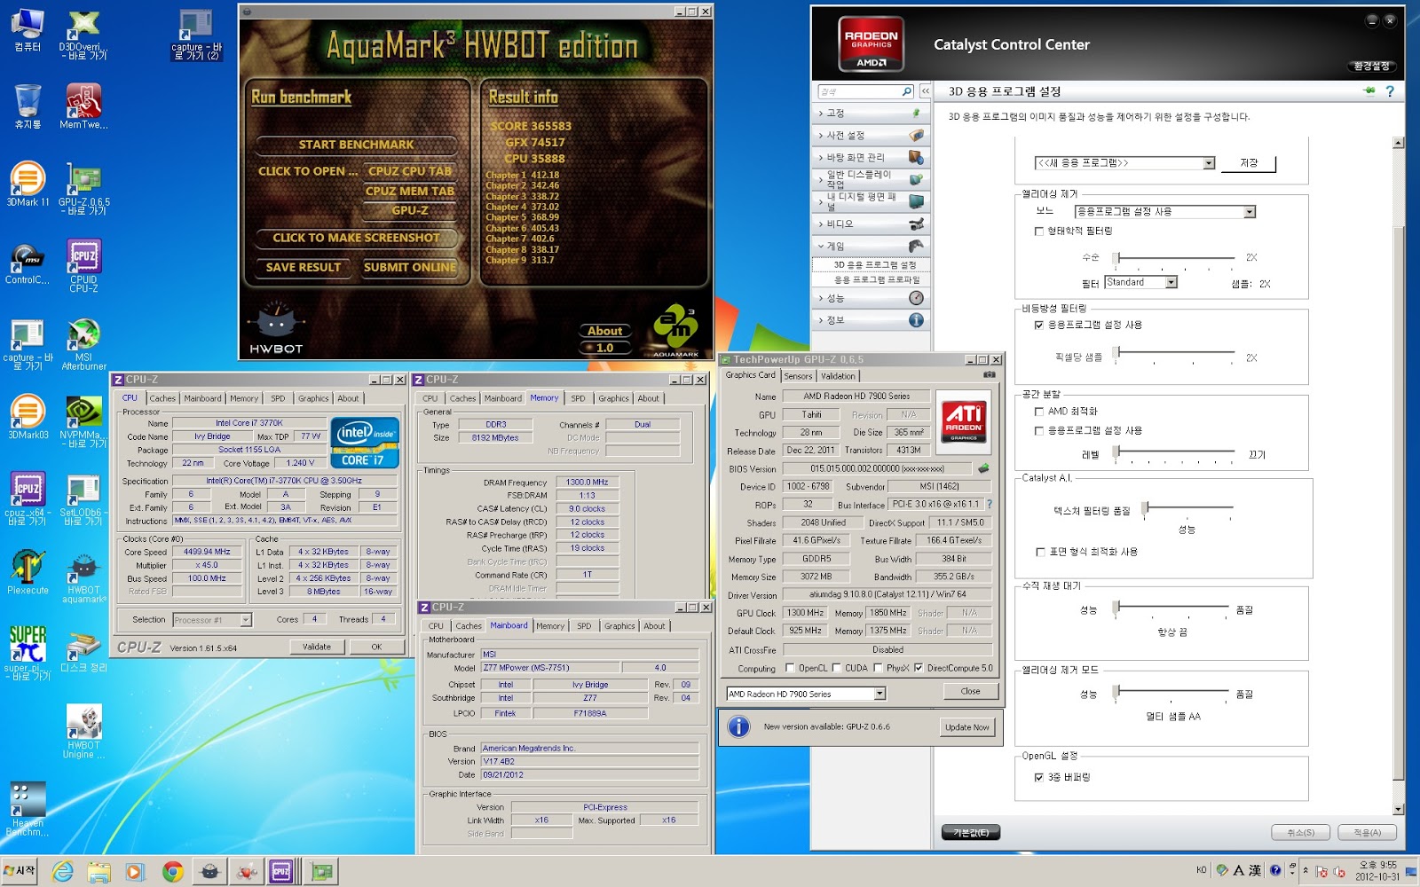Switch to Sensors tab in GPU-Z

798,376
